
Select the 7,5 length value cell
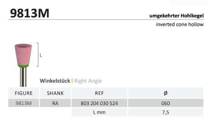pos(166,112)
